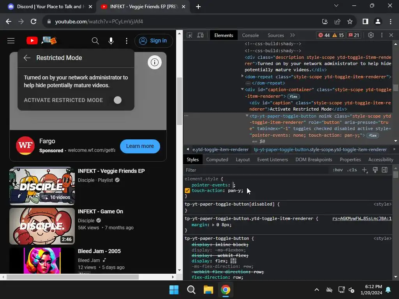
Task: Collapse caption-container div node
Action: pyautogui.click(x=242, y=89)
